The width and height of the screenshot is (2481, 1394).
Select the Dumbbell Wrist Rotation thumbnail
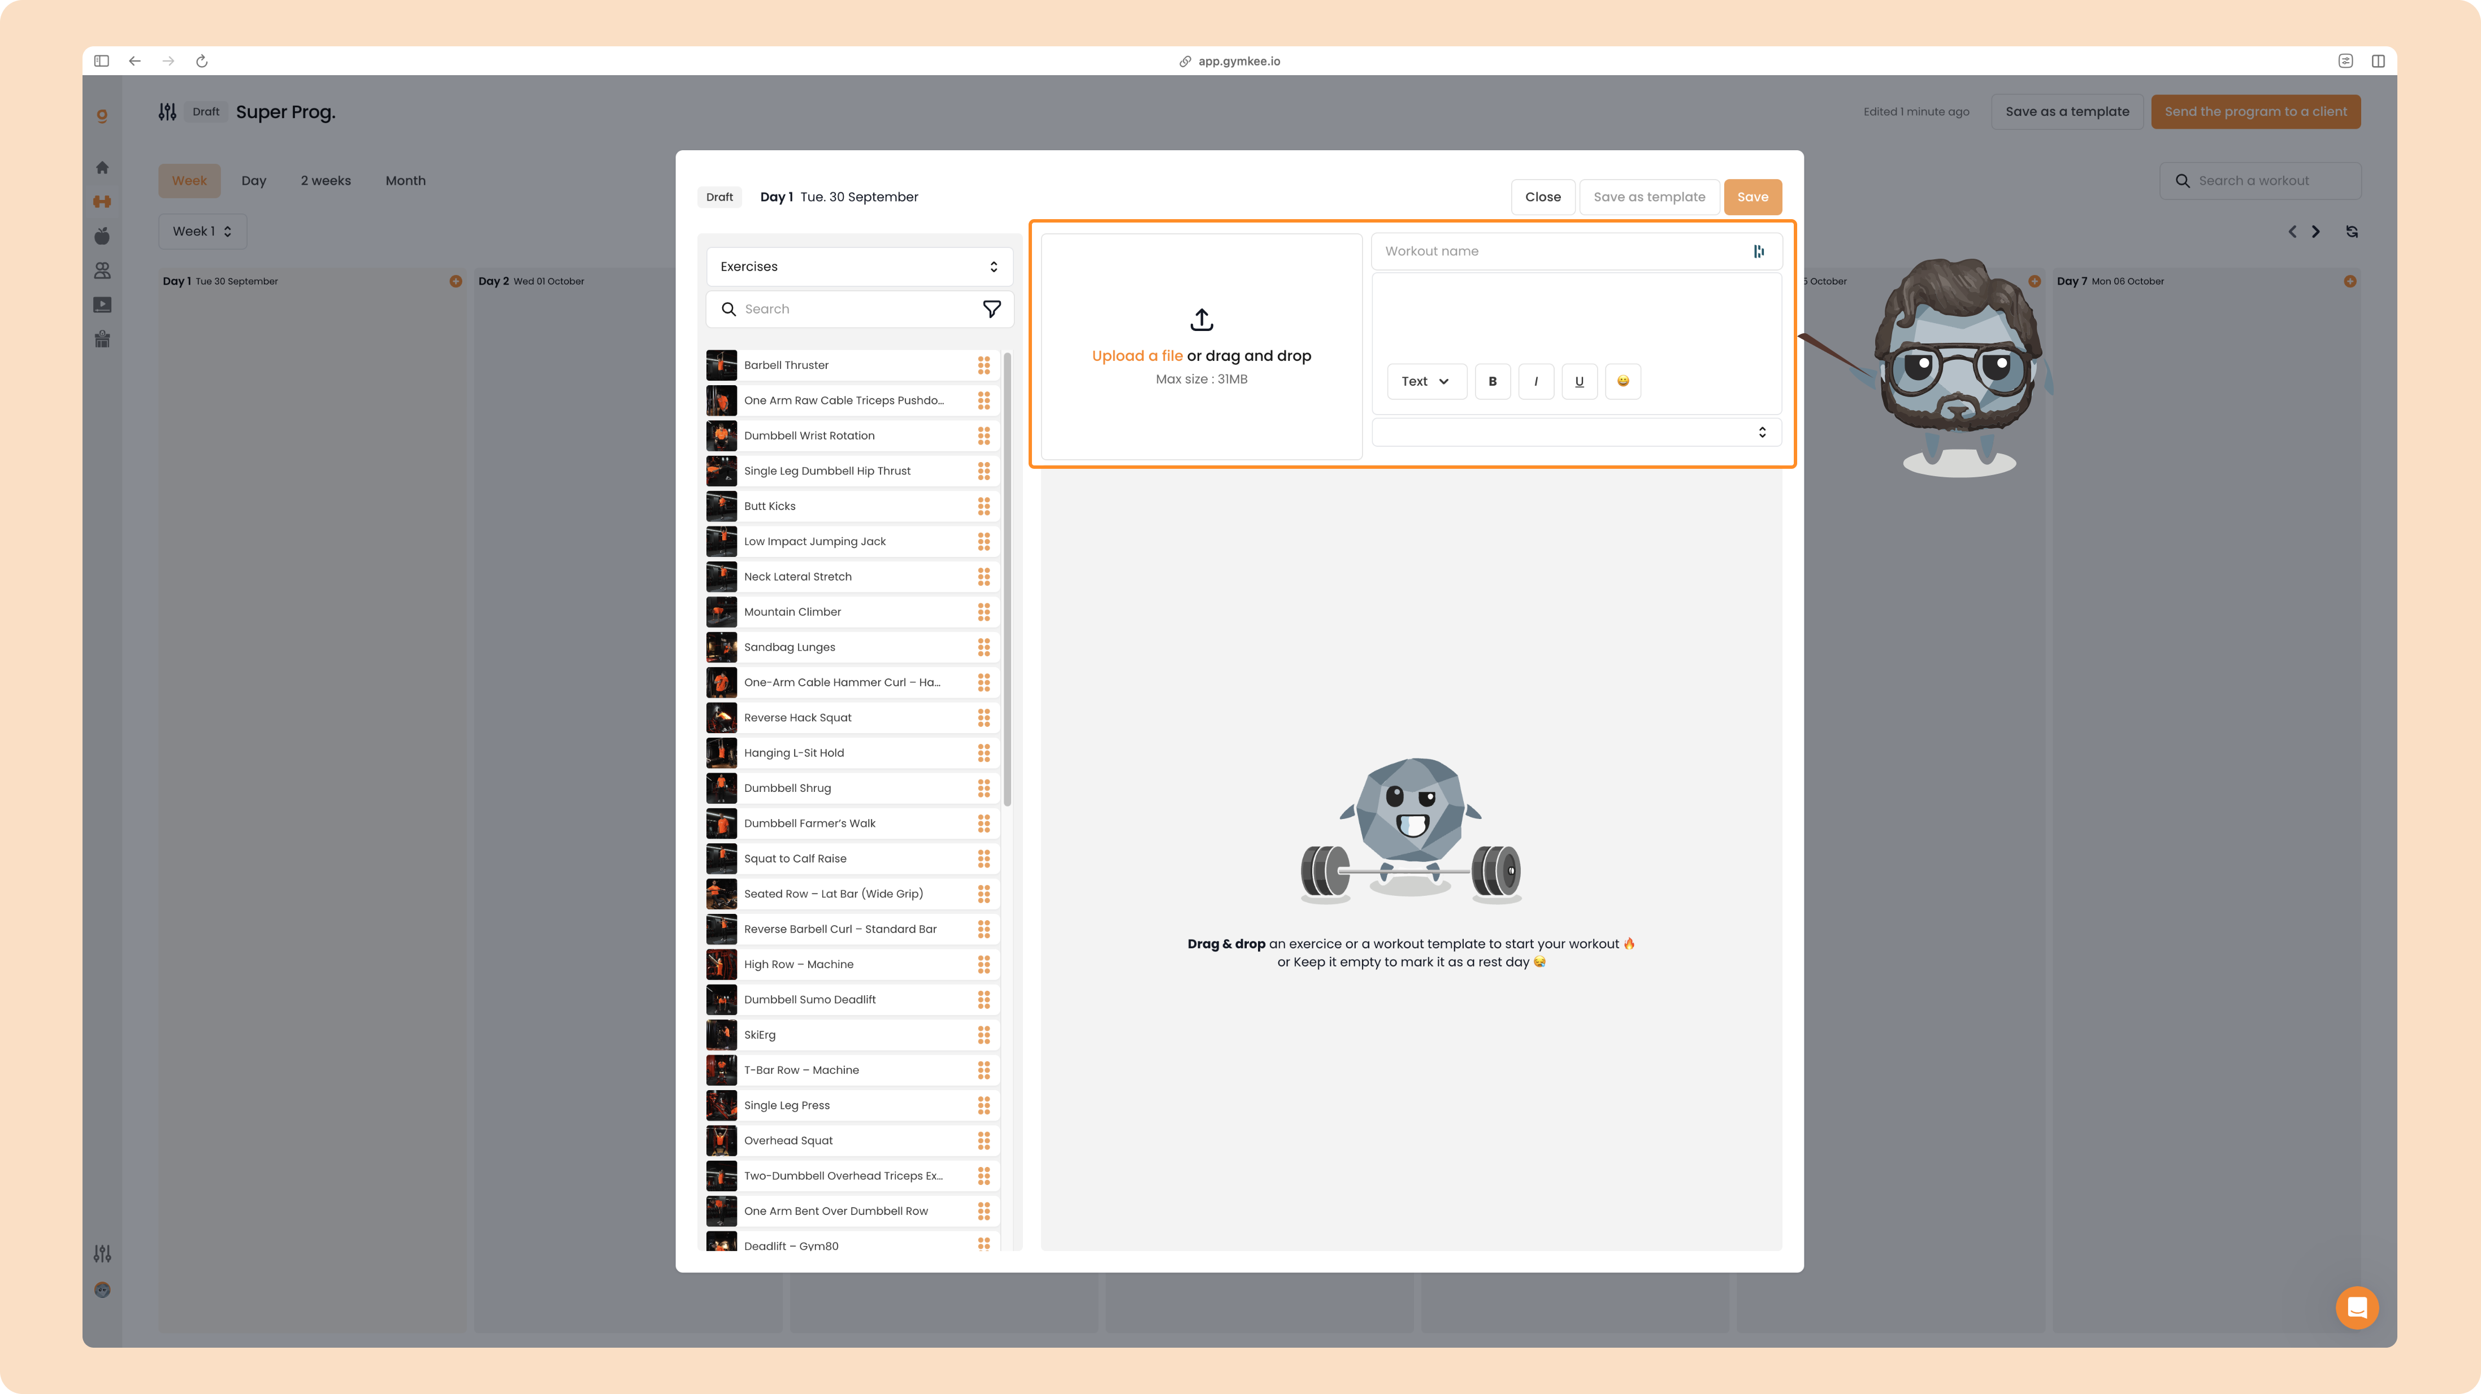point(721,436)
